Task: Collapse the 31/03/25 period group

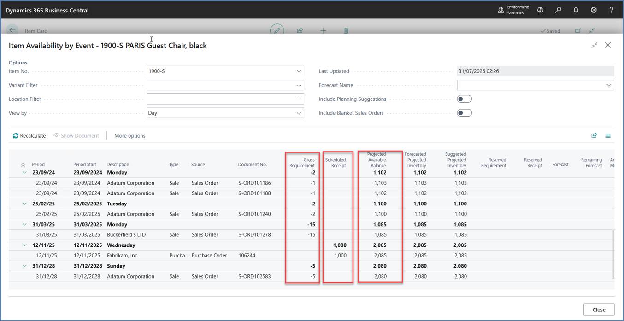Action: (x=24, y=224)
